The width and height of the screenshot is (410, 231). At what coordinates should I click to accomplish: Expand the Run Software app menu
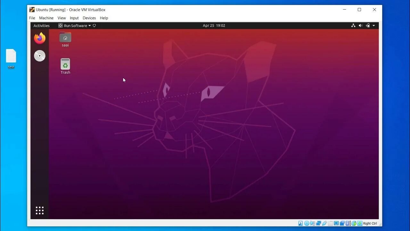75,26
